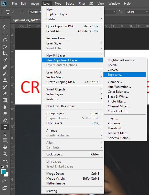Choose Exposure adjustment layer
149x195 pixels.
(125, 75)
